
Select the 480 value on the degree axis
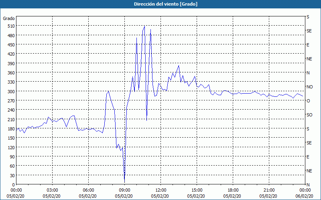coord(11,36)
